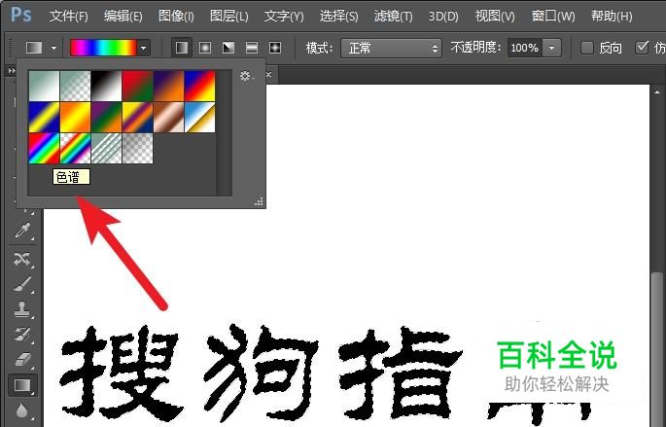Expand the toolbox double-arrow toggle
The height and width of the screenshot is (427, 666).
pos(11,71)
